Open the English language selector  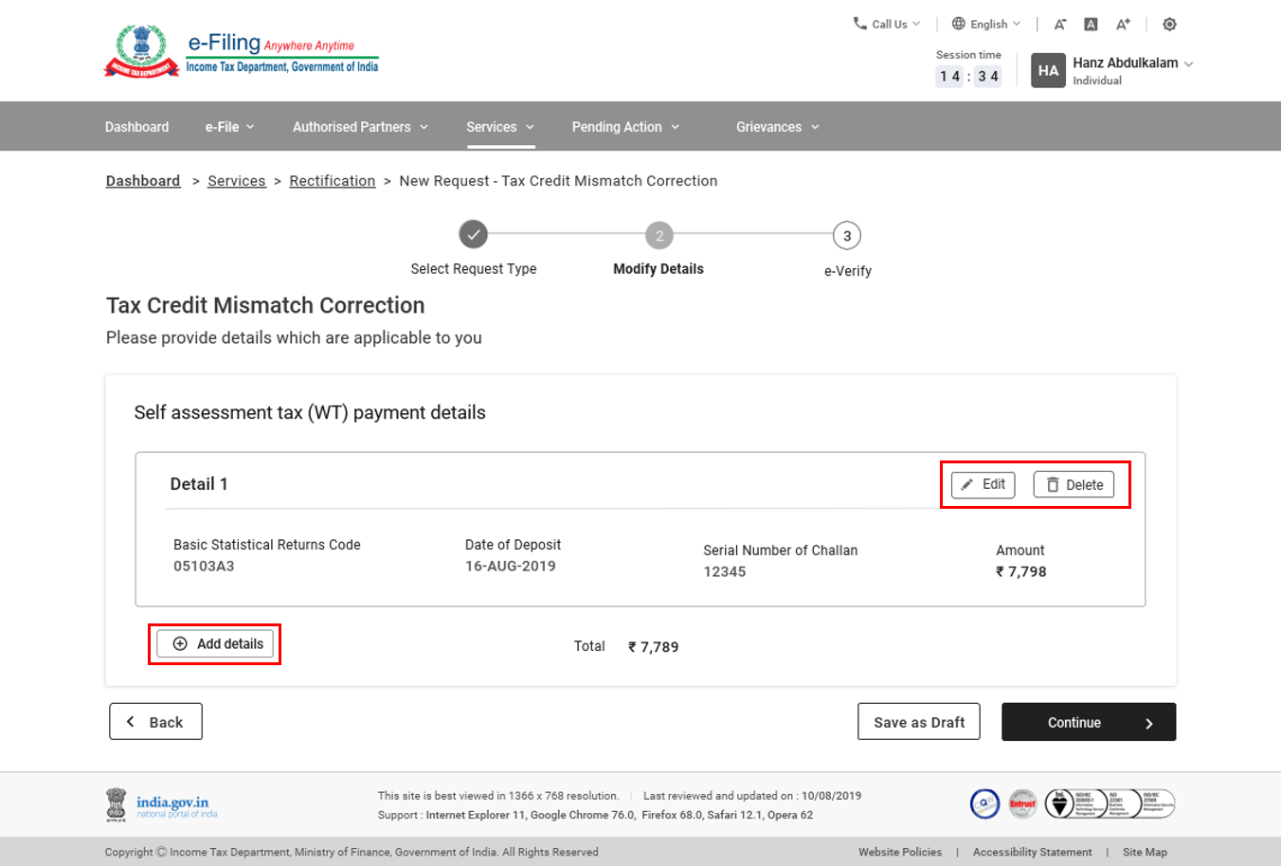[x=986, y=25]
